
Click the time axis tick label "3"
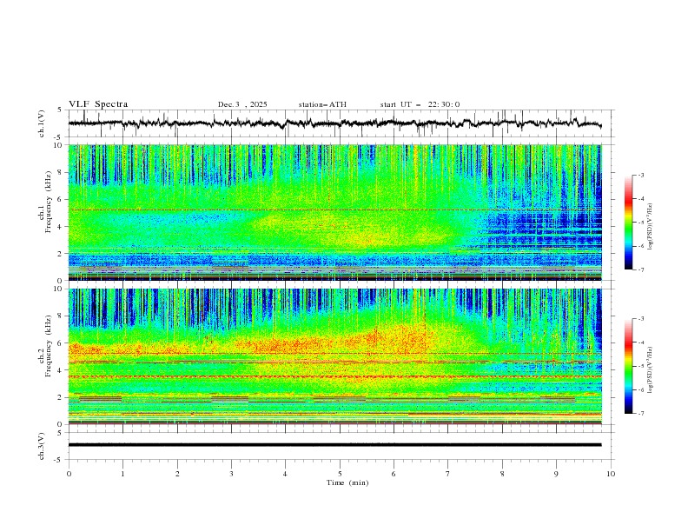[231, 474]
